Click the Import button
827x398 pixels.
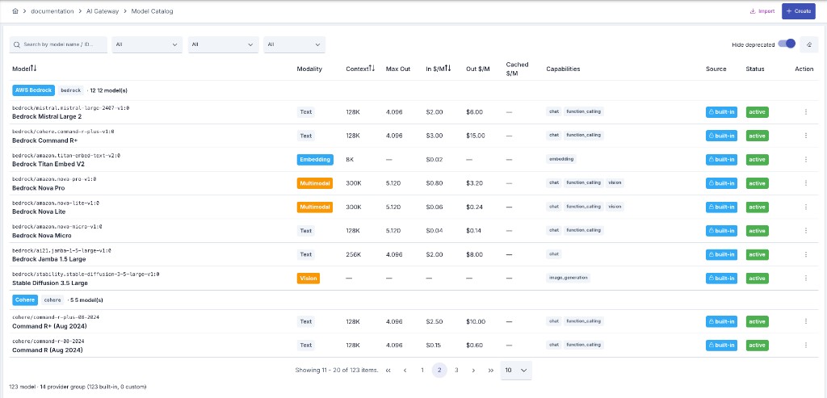coord(762,11)
